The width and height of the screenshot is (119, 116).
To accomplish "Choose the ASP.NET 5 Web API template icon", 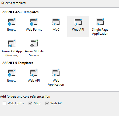I will click(34, 73).
